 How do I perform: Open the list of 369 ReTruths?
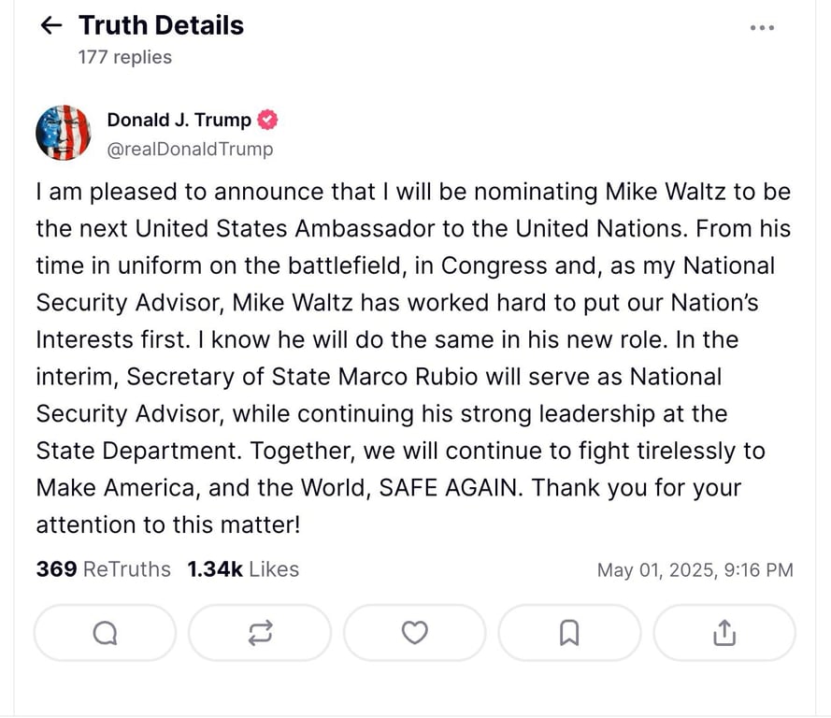(103, 569)
